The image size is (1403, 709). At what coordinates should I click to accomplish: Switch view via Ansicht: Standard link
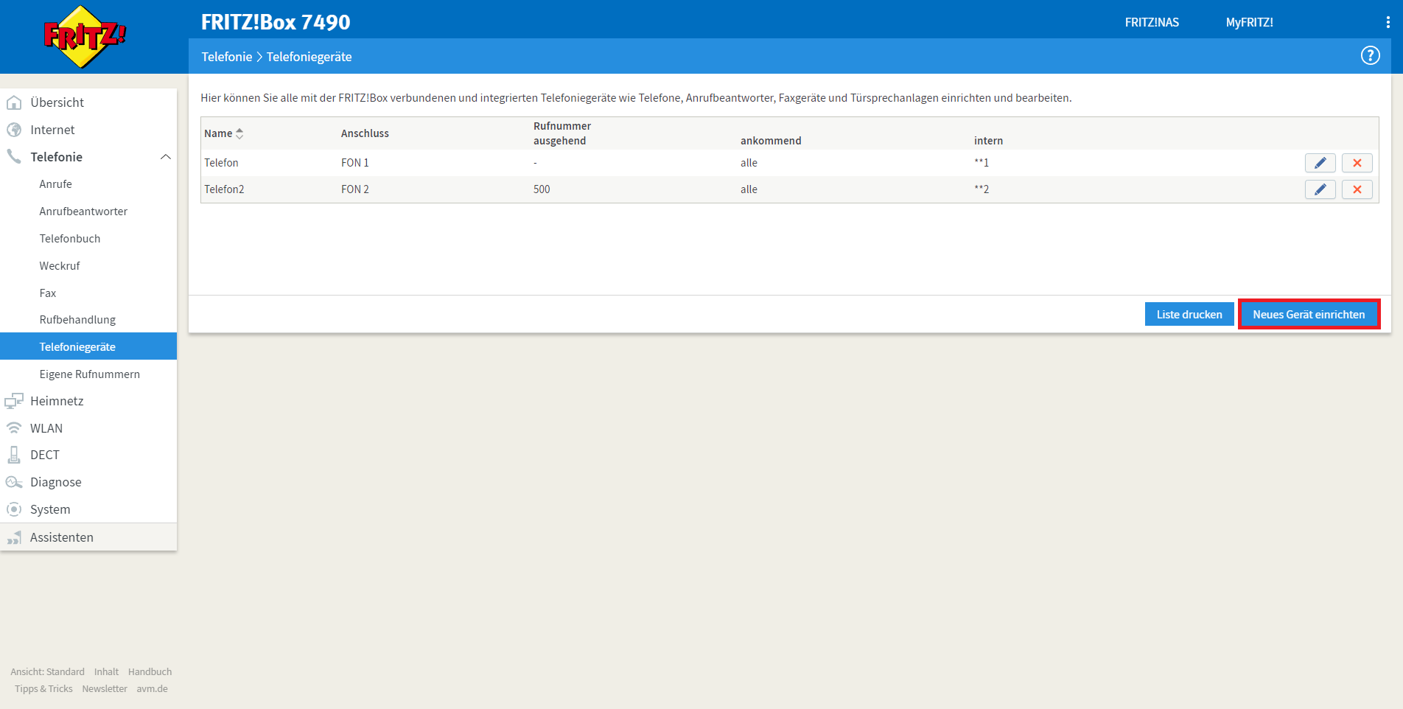tap(47, 671)
